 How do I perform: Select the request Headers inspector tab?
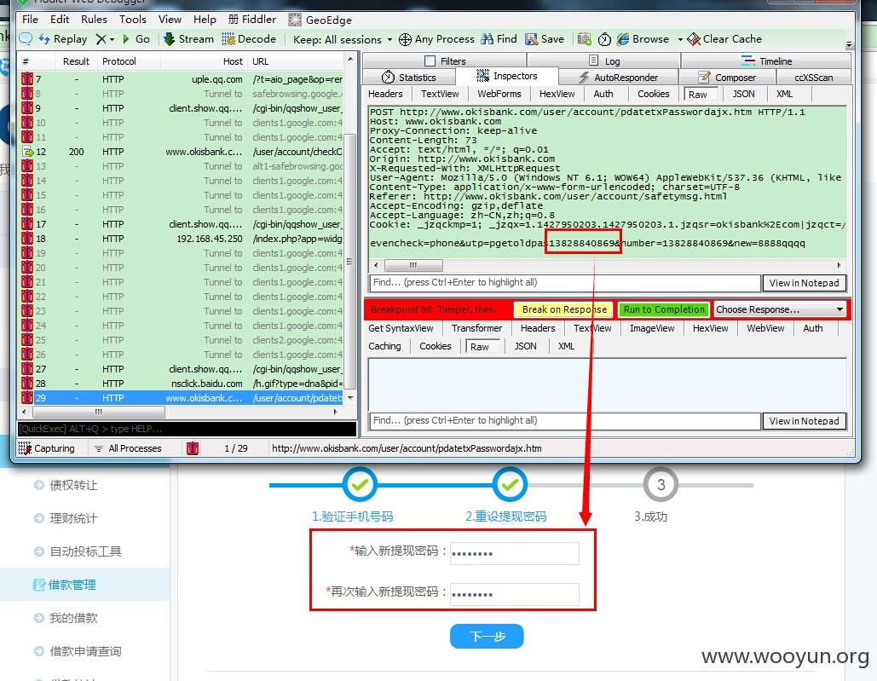click(385, 94)
